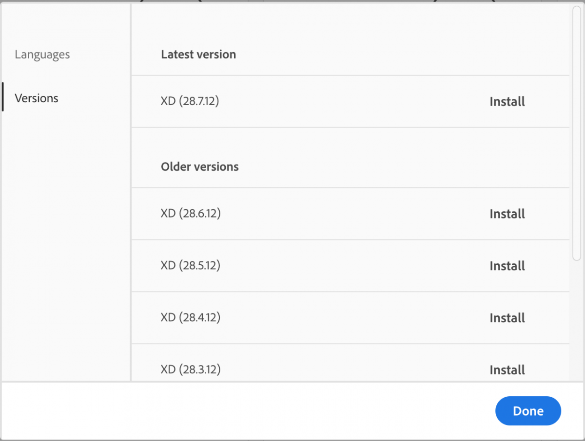The image size is (585, 441).
Task: Select the Versions tab in sidebar
Action: point(37,98)
